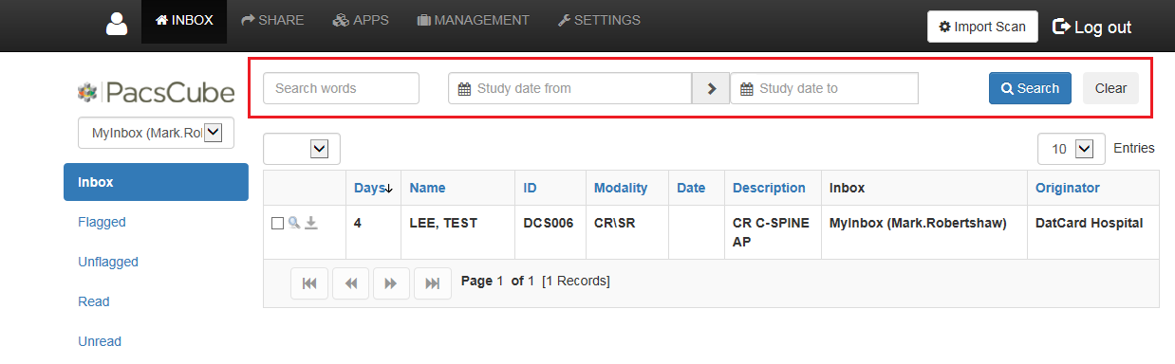Open the Entries count dropdown
This screenshot has height=364, width=1175.
click(1072, 149)
